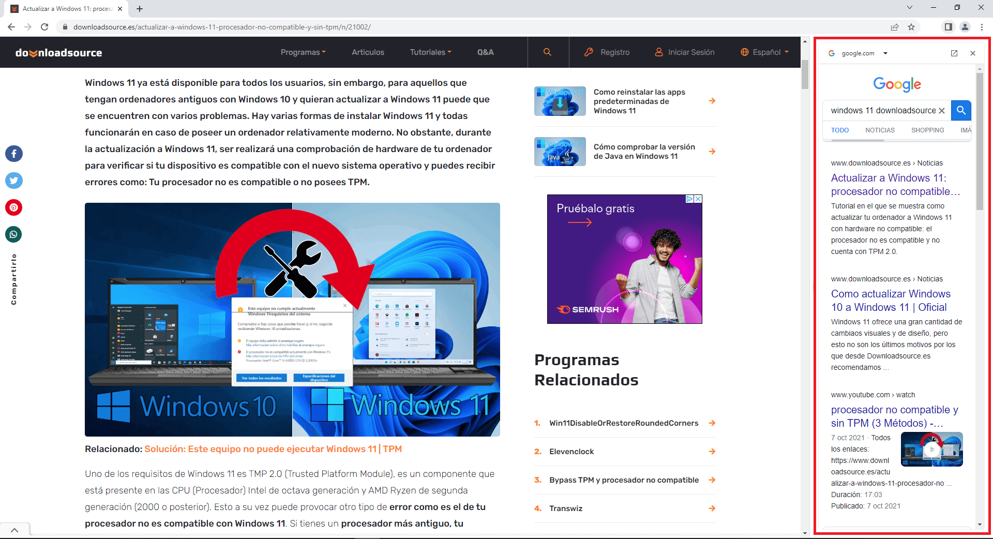
Task: Switch to the SHOPPING tab
Action: tap(927, 130)
